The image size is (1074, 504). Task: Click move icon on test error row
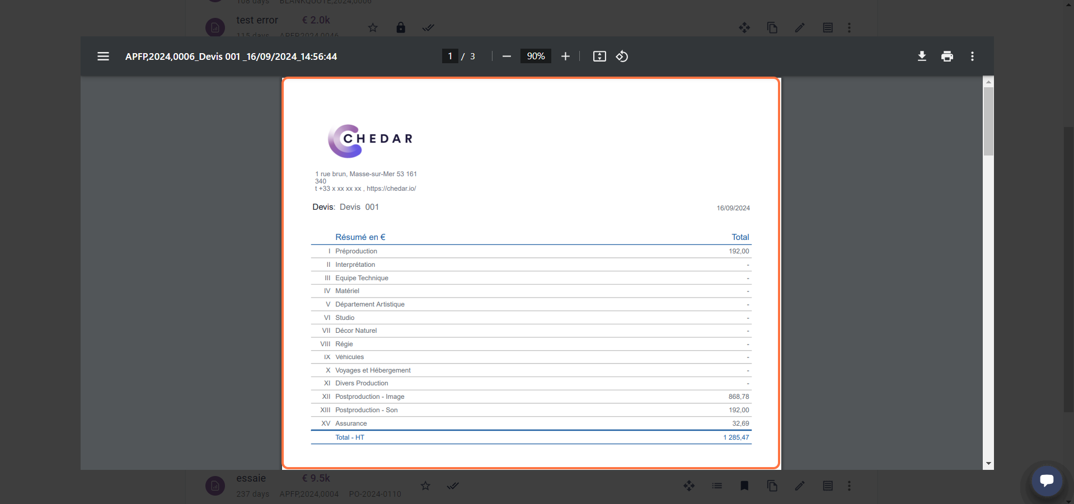click(744, 27)
